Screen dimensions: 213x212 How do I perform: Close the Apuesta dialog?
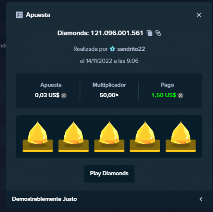[x=199, y=15]
